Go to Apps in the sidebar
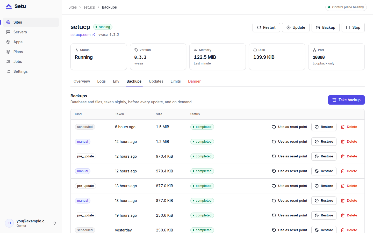 pos(31,42)
